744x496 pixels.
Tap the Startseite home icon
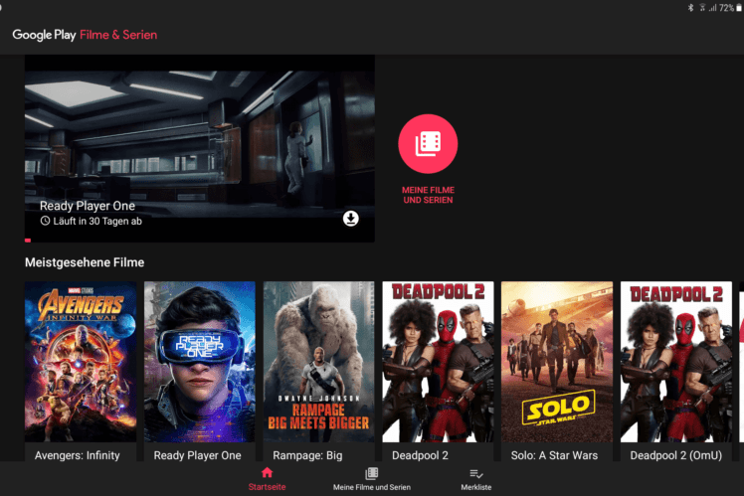point(268,472)
